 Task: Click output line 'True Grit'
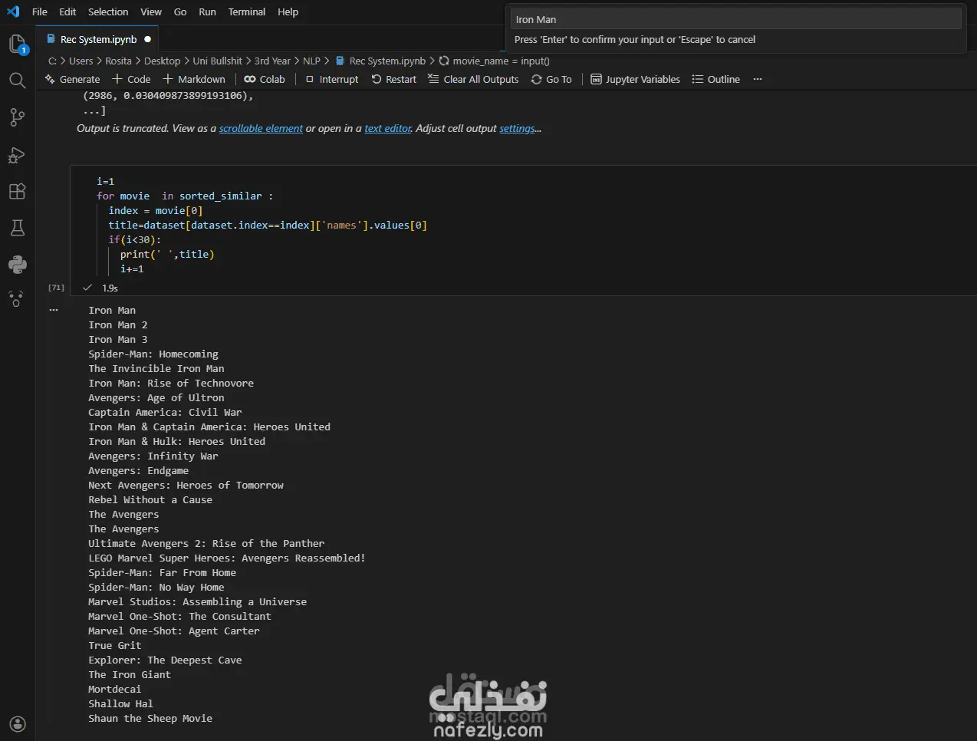[114, 645]
